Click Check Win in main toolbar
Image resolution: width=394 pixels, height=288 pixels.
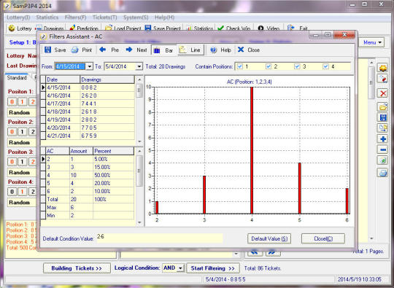pos(233,28)
